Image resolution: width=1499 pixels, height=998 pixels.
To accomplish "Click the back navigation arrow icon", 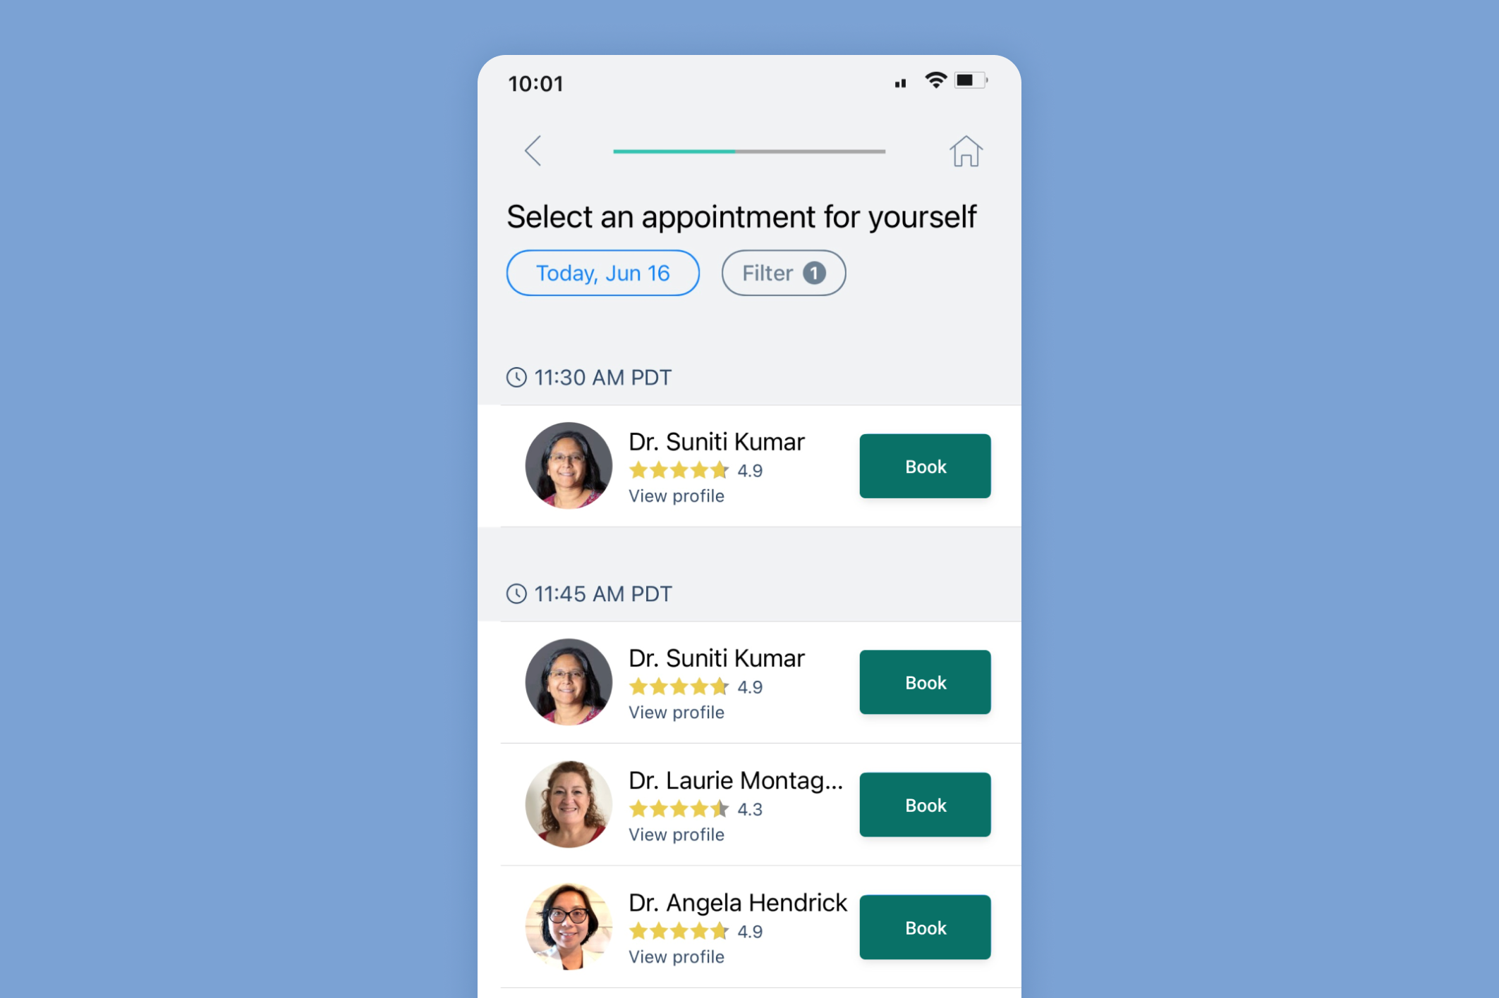I will (532, 150).
